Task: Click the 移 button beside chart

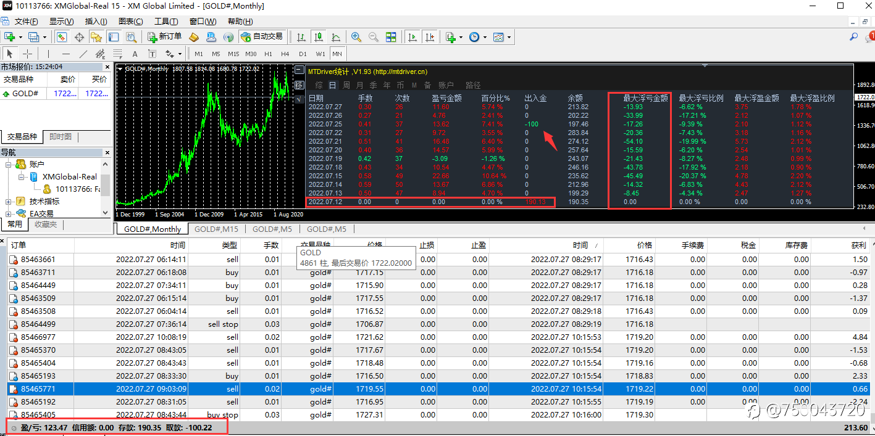Action: click(x=299, y=84)
